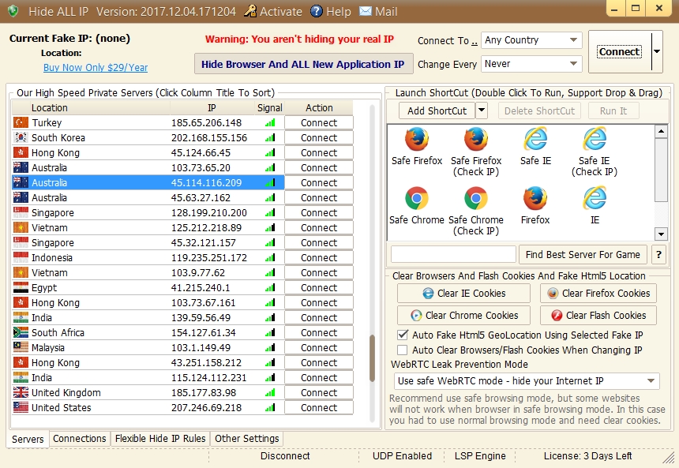The width and height of the screenshot is (679, 468).
Task: Click the server list vertical scrollbar thumb
Action: (372, 358)
